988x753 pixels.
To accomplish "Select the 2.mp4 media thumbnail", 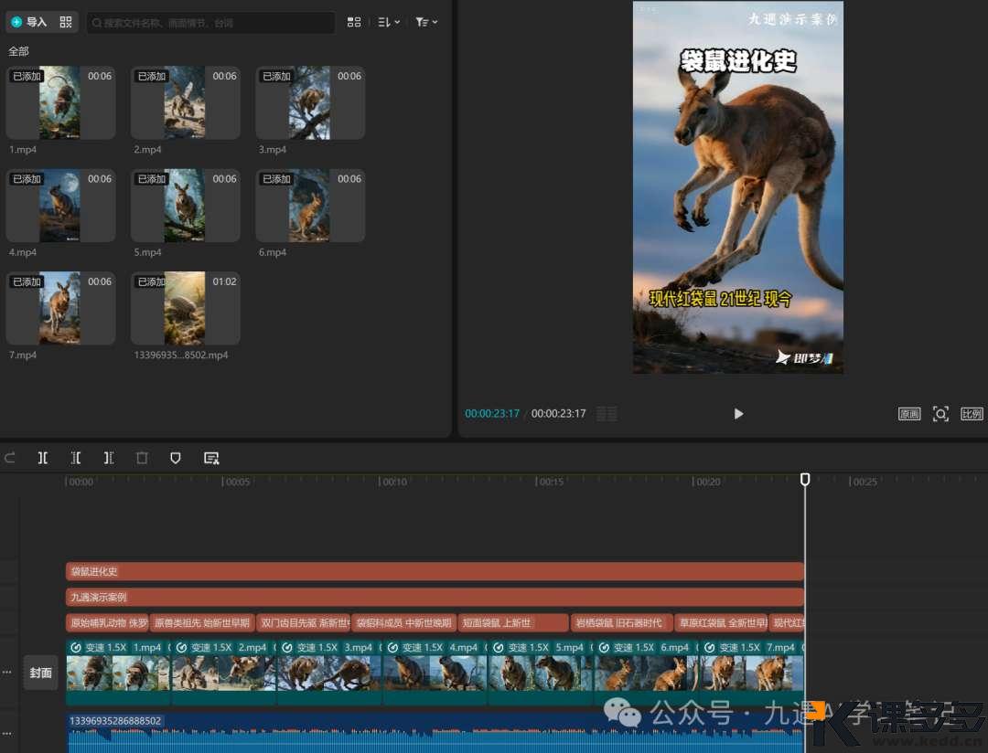I will pos(185,102).
